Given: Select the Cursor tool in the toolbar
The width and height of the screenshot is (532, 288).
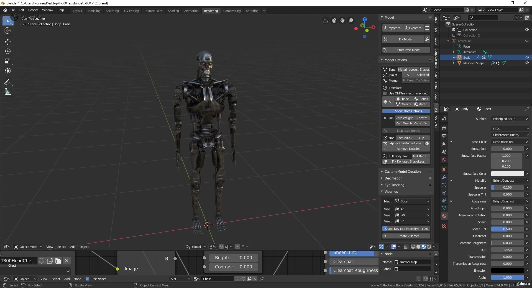Looking at the screenshot, I should (x=8, y=30).
